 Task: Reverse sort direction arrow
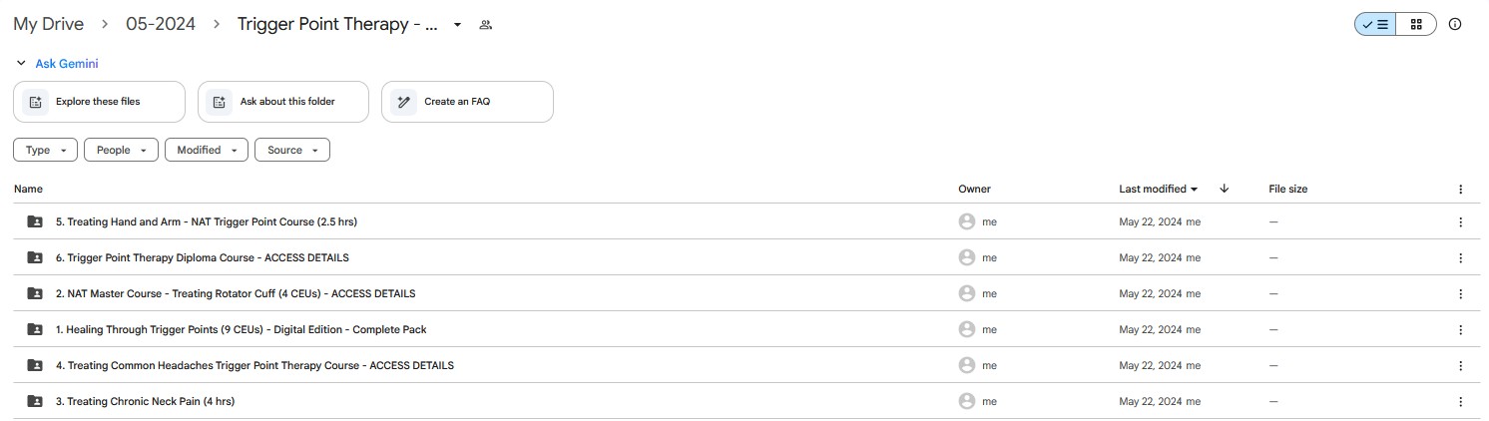pyautogui.click(x=1225, y=189)
